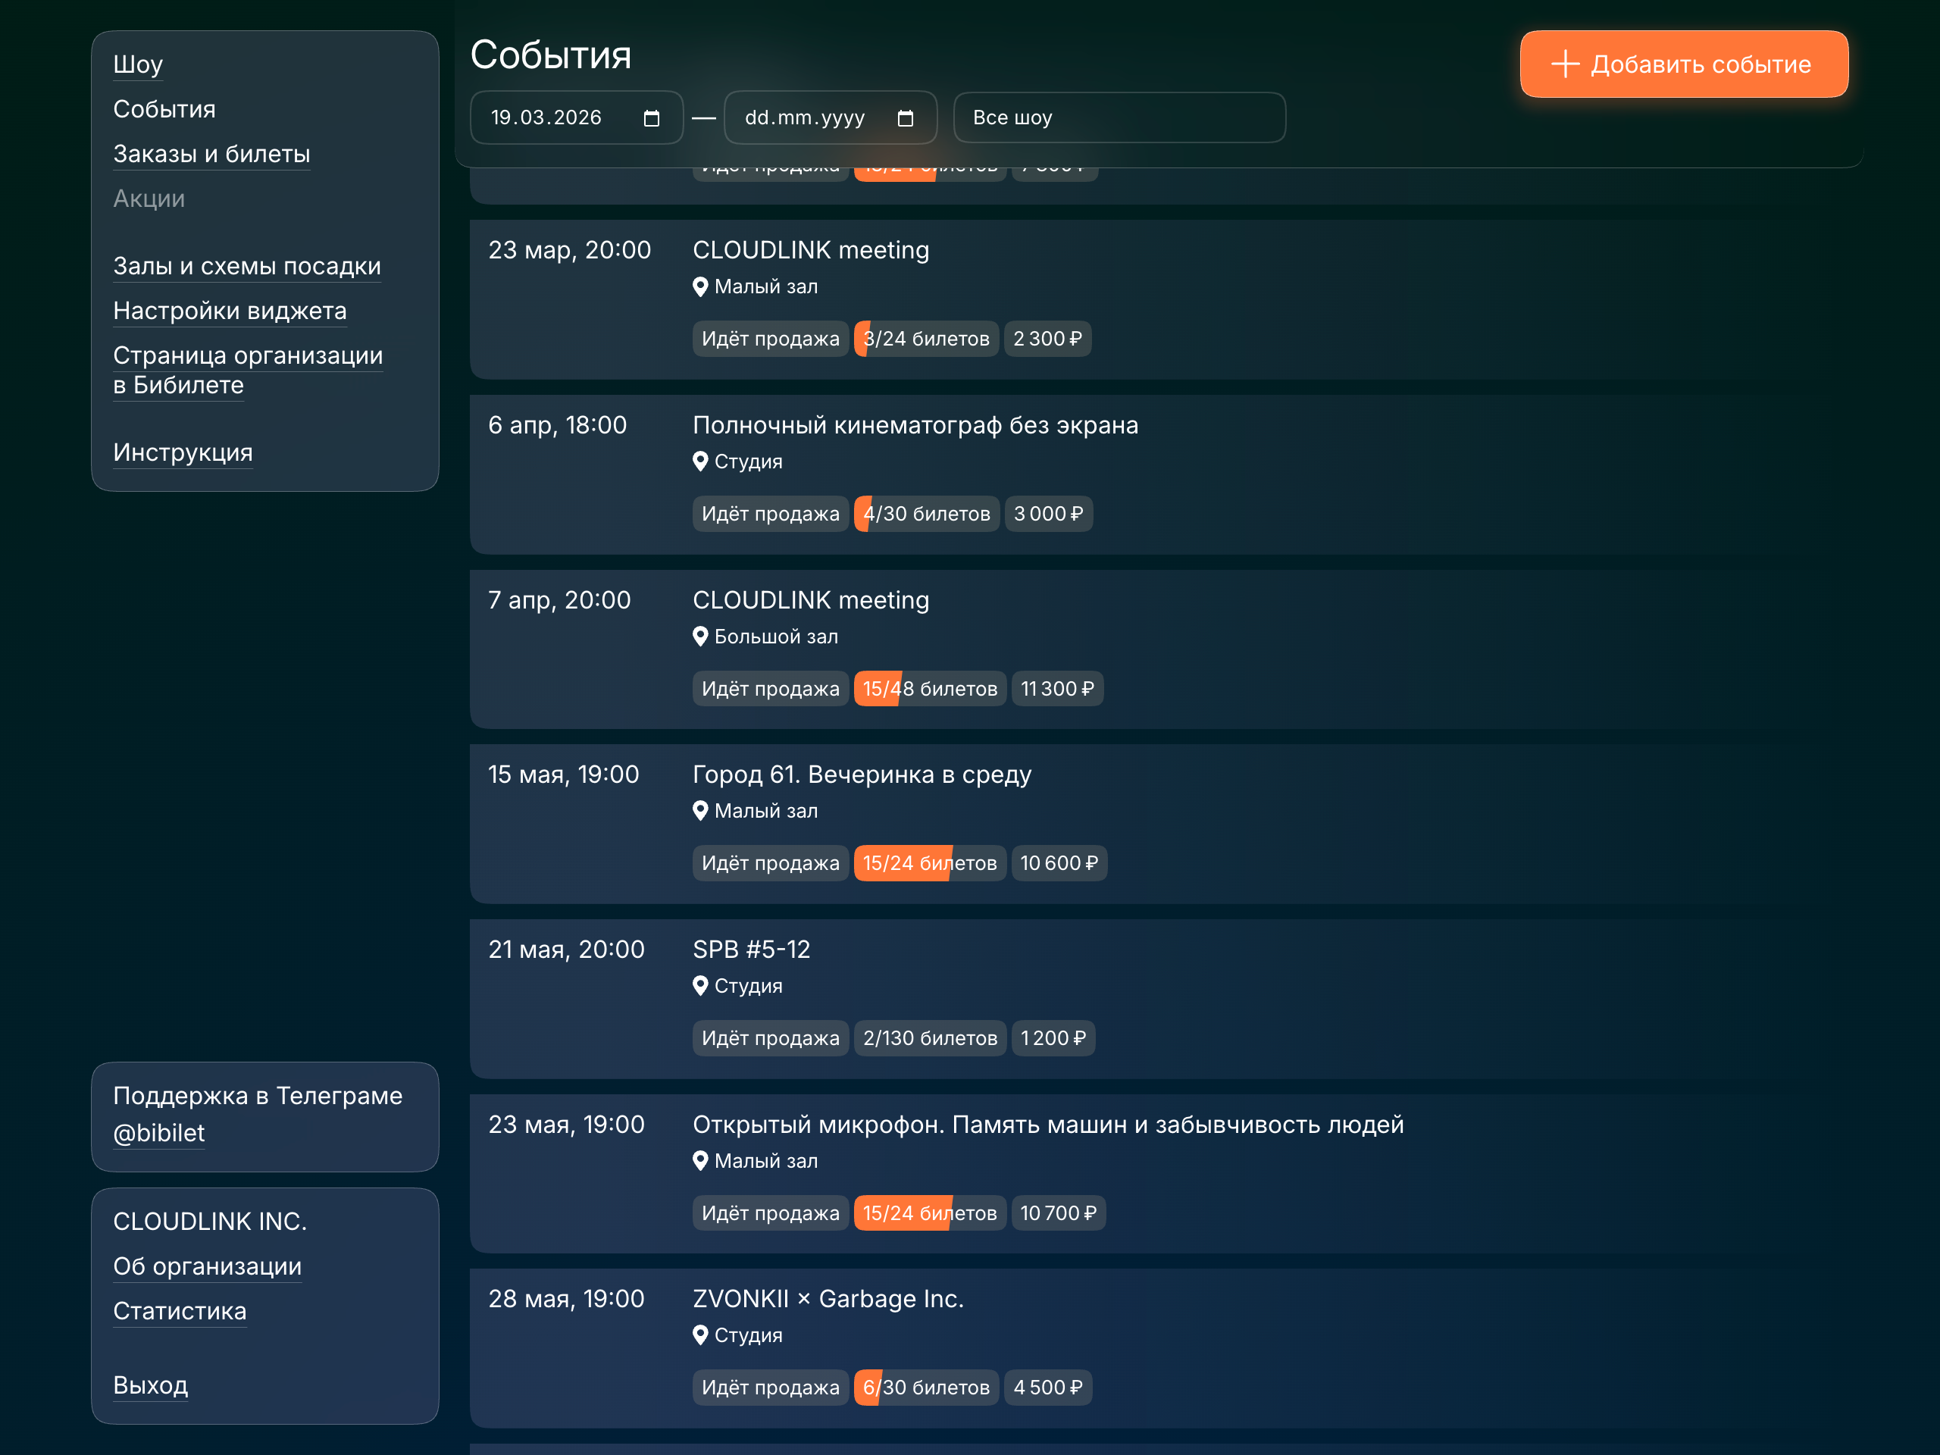
Task: Click the pin icon under Город 61 event
Action: 700,812
